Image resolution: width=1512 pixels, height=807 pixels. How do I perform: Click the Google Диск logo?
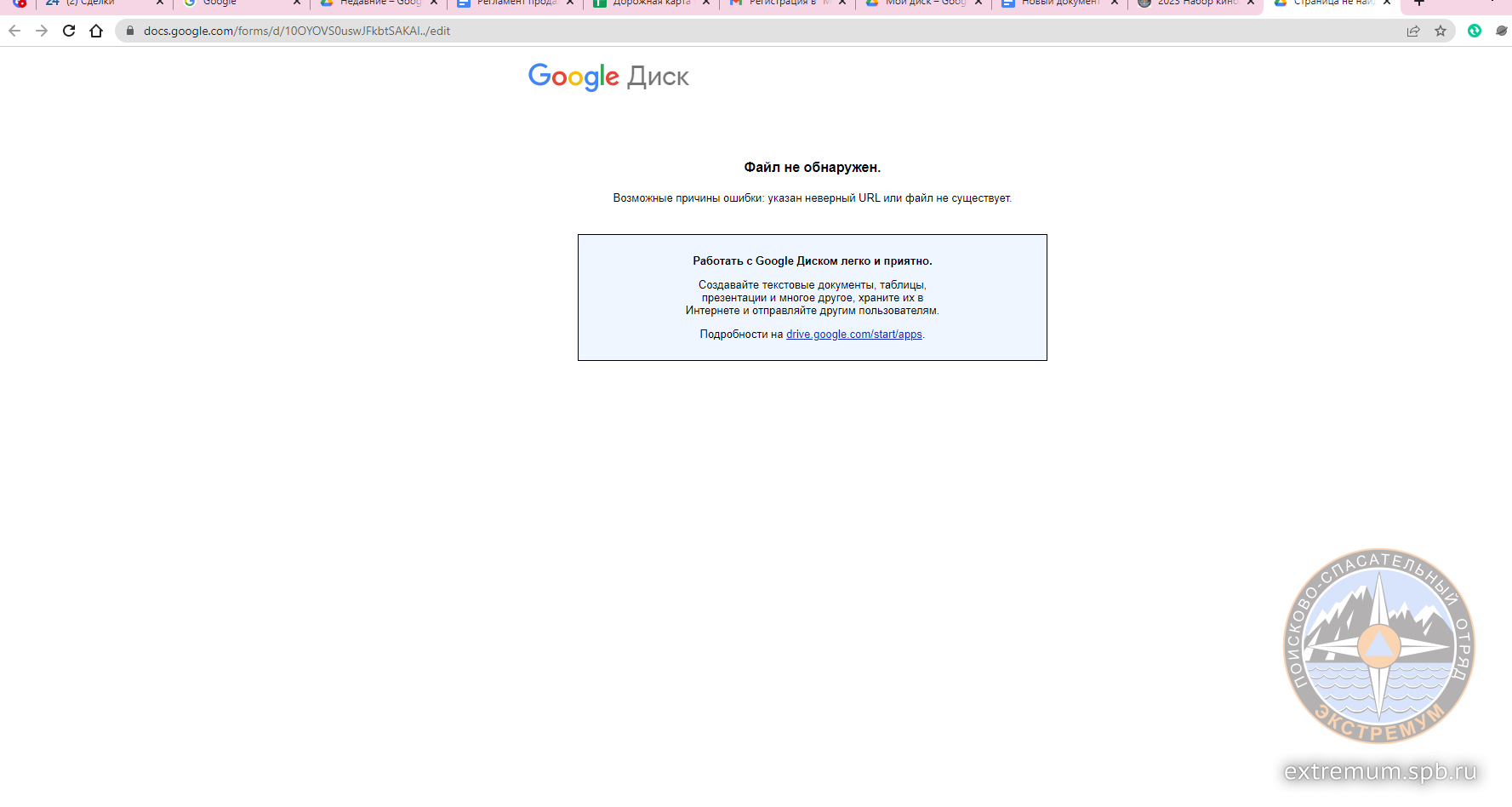608,77
